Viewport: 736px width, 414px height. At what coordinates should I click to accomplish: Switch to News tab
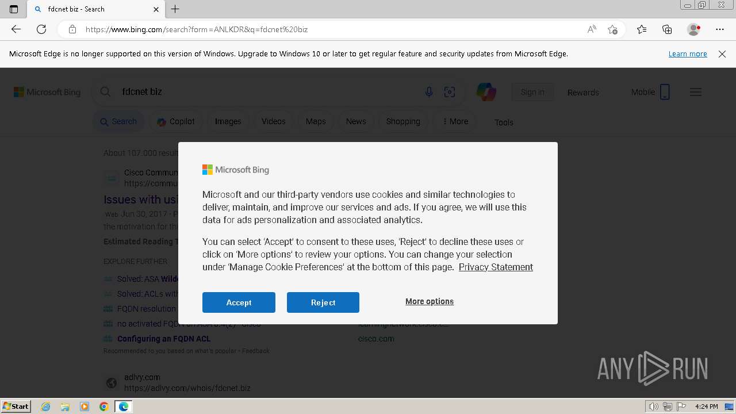356,121
